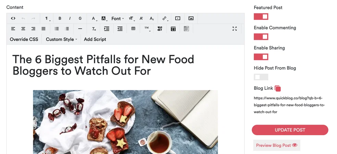Image resolution: width=337 pixels, height=154 pixels.
Task: Disable the Enable Commenting switch
Action: (x=261, y=37)
